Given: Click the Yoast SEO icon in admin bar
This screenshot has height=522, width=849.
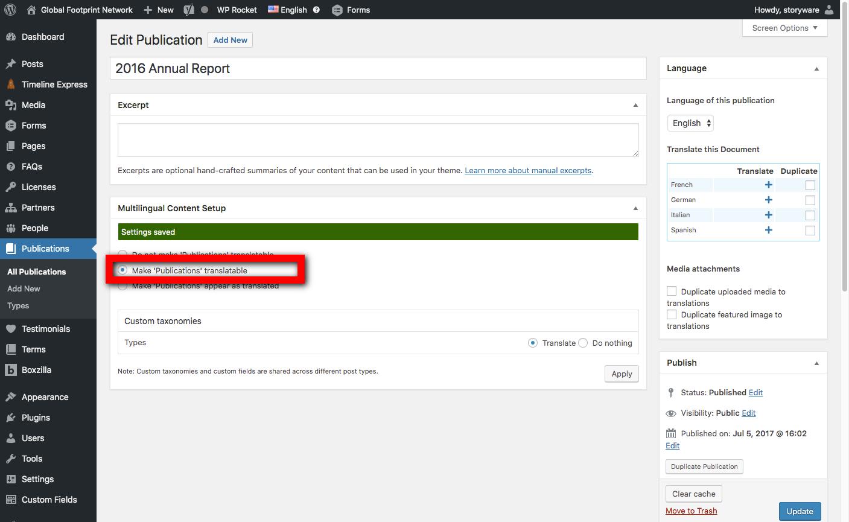Looking at the screenshot, I should pos(189,10).
